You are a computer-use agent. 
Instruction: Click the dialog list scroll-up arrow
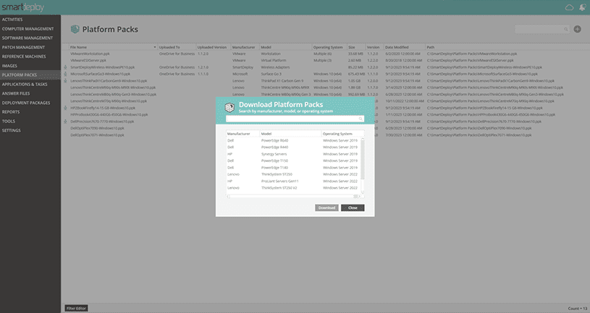(x=363, y=139)
